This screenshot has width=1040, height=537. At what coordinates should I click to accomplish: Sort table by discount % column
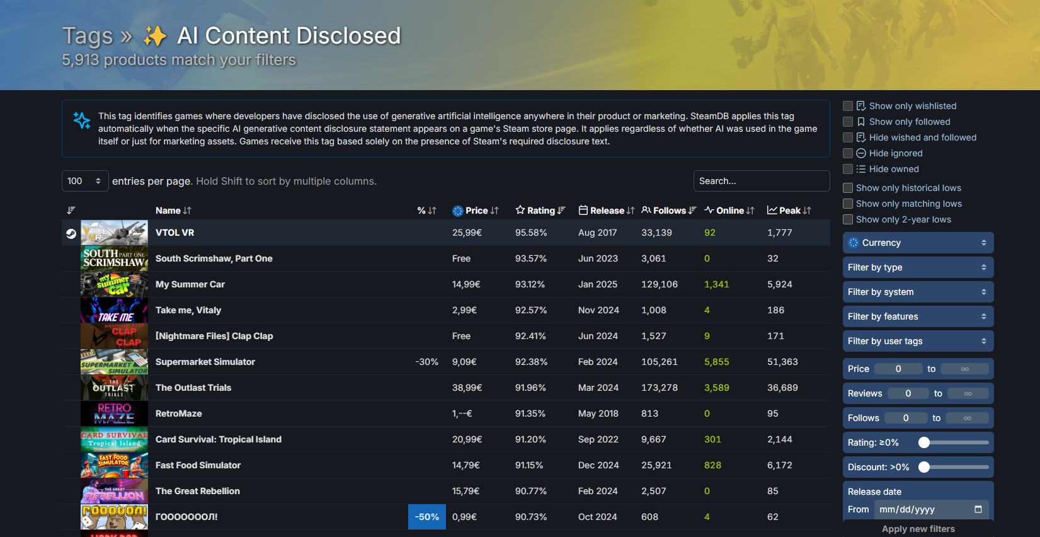pos(426,211)
